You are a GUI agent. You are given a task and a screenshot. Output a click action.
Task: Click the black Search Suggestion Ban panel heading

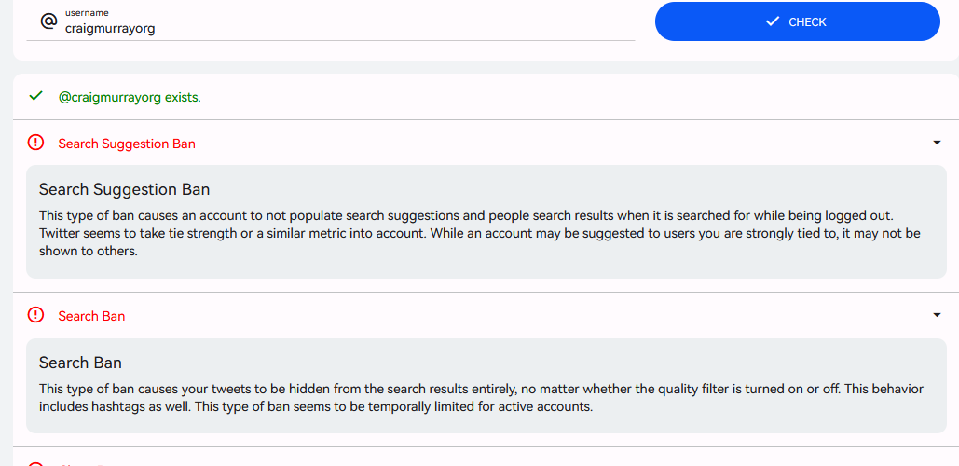[x=124, y=189]
